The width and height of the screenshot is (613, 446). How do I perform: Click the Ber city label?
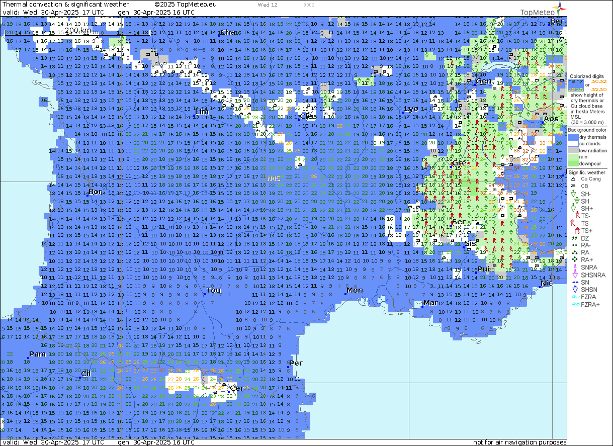[557, 21]
